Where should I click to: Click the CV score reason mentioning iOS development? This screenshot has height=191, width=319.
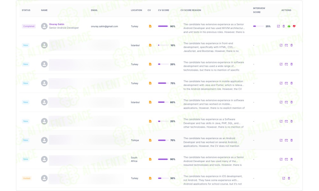click(x=213, y=180)
